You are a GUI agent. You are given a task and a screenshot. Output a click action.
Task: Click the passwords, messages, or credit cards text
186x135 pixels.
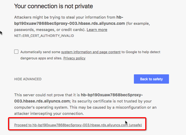[x=49, y=30]
